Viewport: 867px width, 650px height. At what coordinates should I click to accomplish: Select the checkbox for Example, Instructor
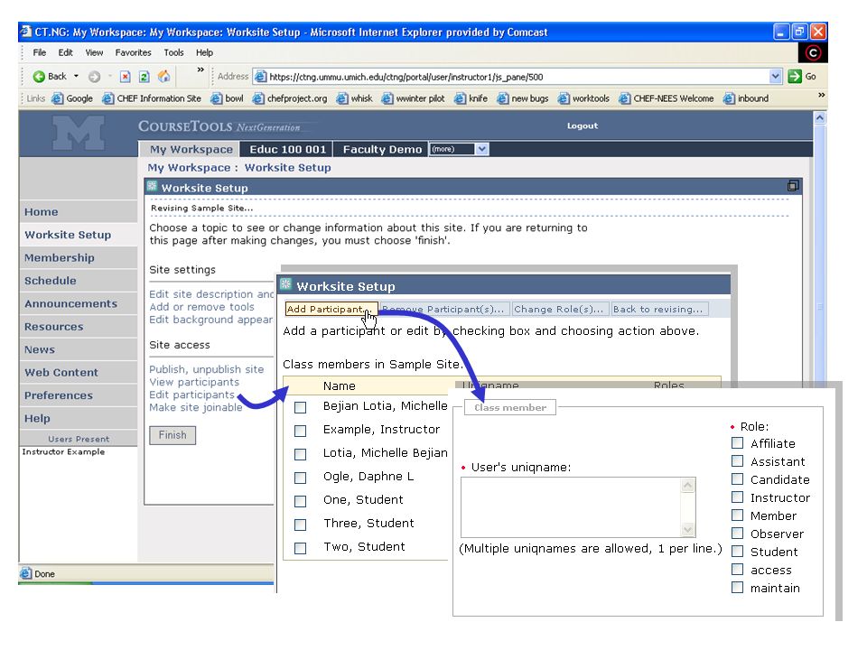(300, 431)
